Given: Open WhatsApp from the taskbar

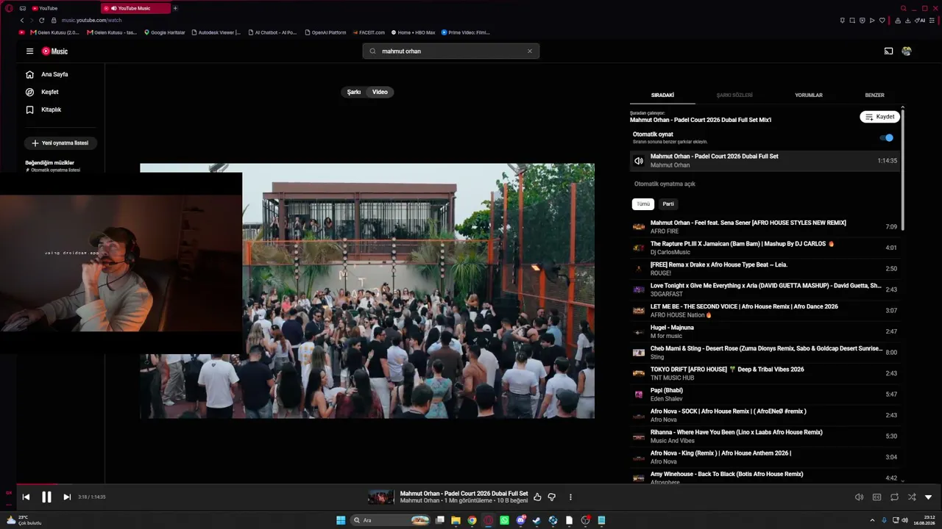Looking at the screenshot, I should point(504,520).
